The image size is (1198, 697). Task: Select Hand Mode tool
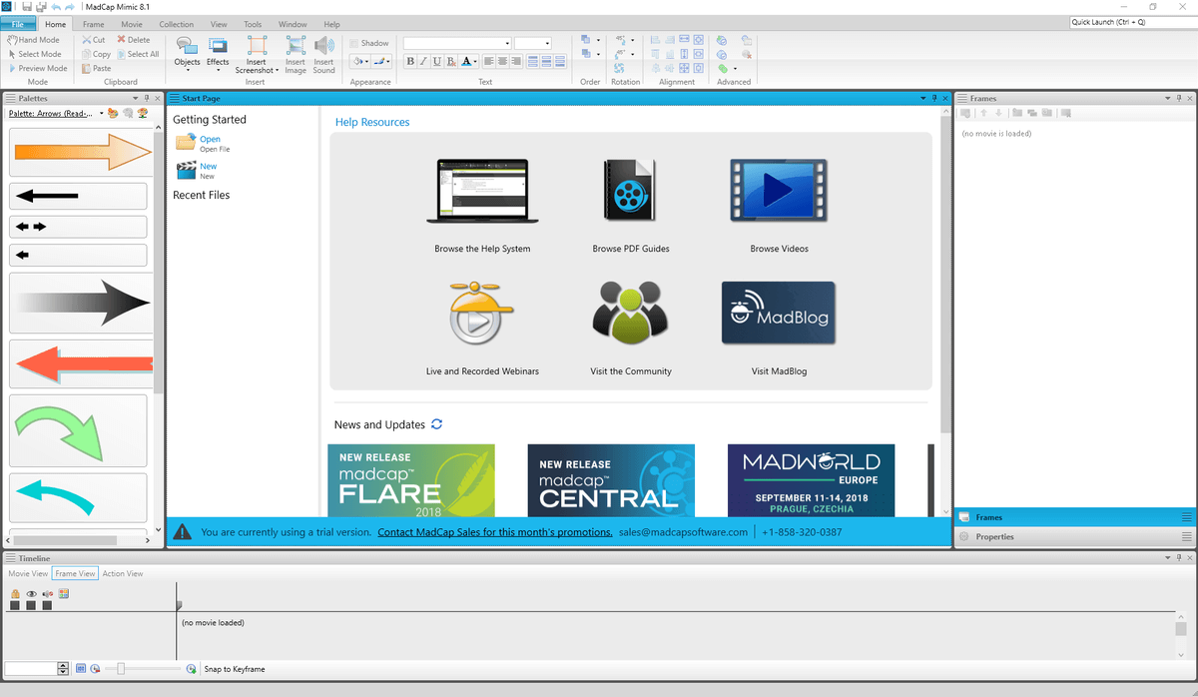[x=33, y=40]
